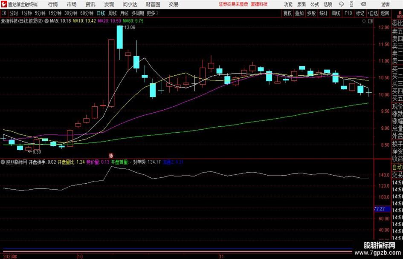This screenshot has width=403, height=259.
Task: Click the 统计 toolbar button
Action: (x=323, y=13)
